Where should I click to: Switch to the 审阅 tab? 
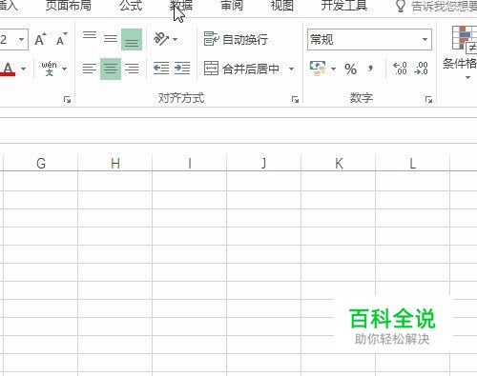pyautogui.click(x=232, y=6)
